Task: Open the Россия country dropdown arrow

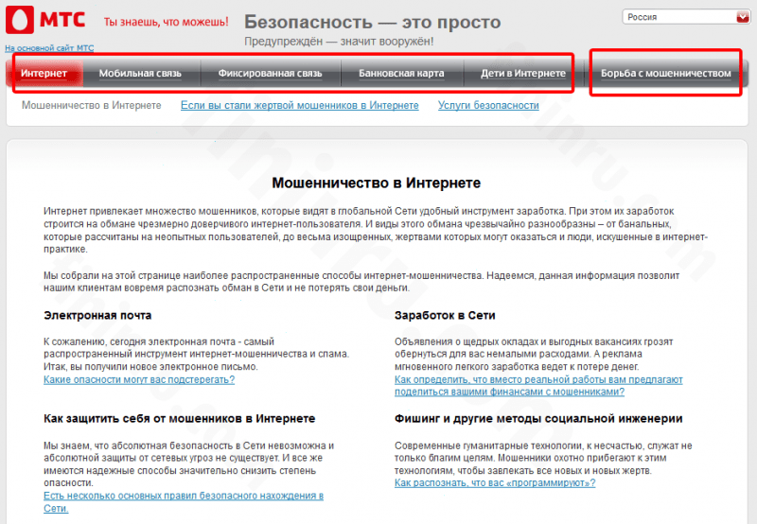Action: [743, 17]
